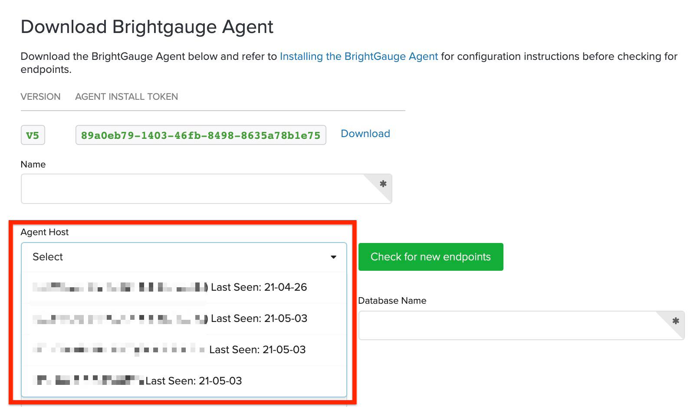This screenshot has width=697, height=407.
Task: Click the AGENT INSTALL TOKEN column header
Action: point(126,97)
